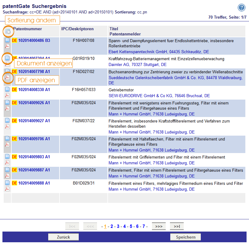Go to results page 3

pyautogui.click(x=118, y=226)
